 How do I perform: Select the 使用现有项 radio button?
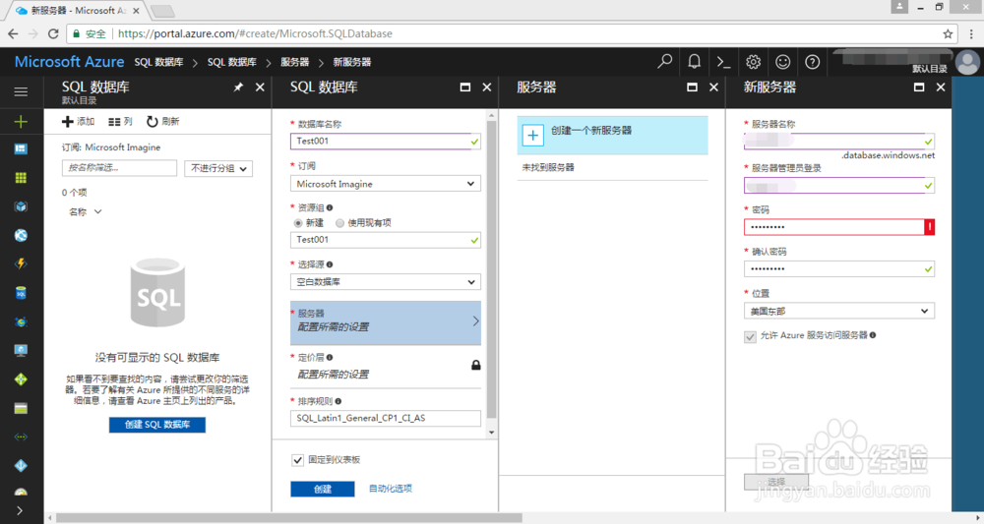pyautogui.click(x=339, y=223)
